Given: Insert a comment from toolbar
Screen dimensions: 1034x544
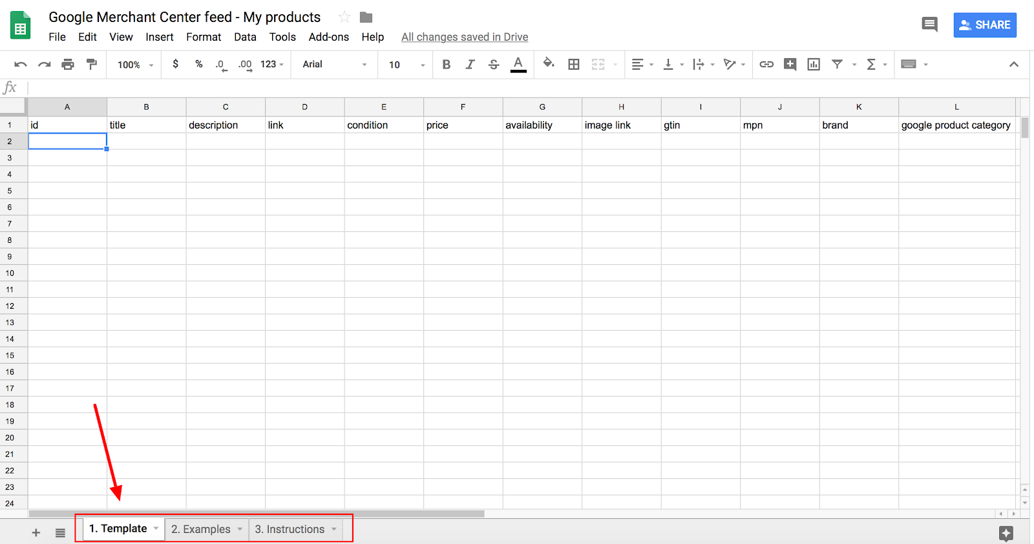Looking at the screenshot, I should (790, 64).
